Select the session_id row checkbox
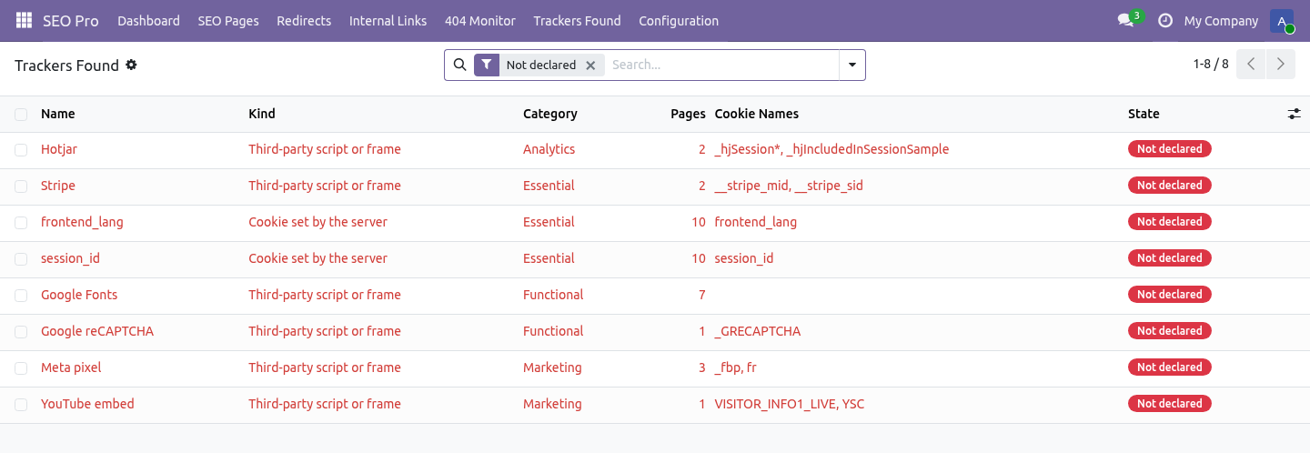 (x=21, y=258)
